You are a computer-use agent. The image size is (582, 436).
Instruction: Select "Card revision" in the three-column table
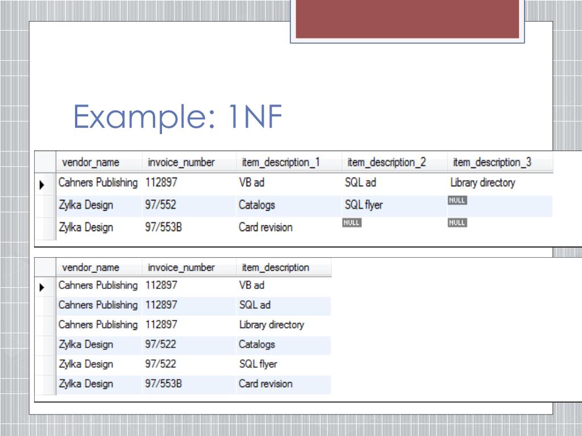pyautogui.click(x=265, y=383)
